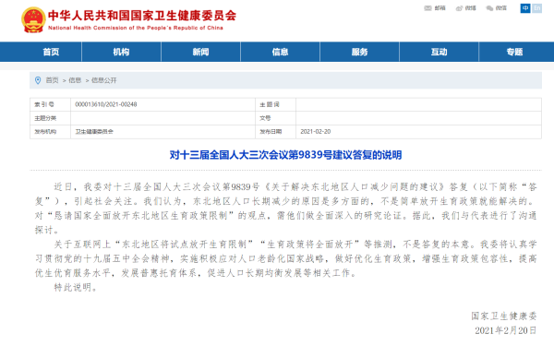The image size is (554, 346).
Task: Open the 新闻 navigation tab
Action: (200, 52)
